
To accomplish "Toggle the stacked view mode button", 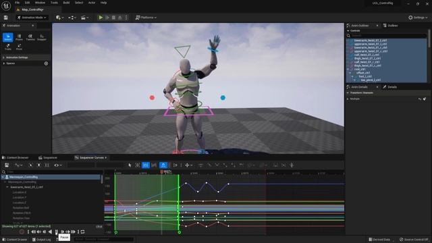I will click(154, 165).
